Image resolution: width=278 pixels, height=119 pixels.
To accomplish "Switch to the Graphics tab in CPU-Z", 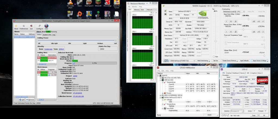I will 254,73.
